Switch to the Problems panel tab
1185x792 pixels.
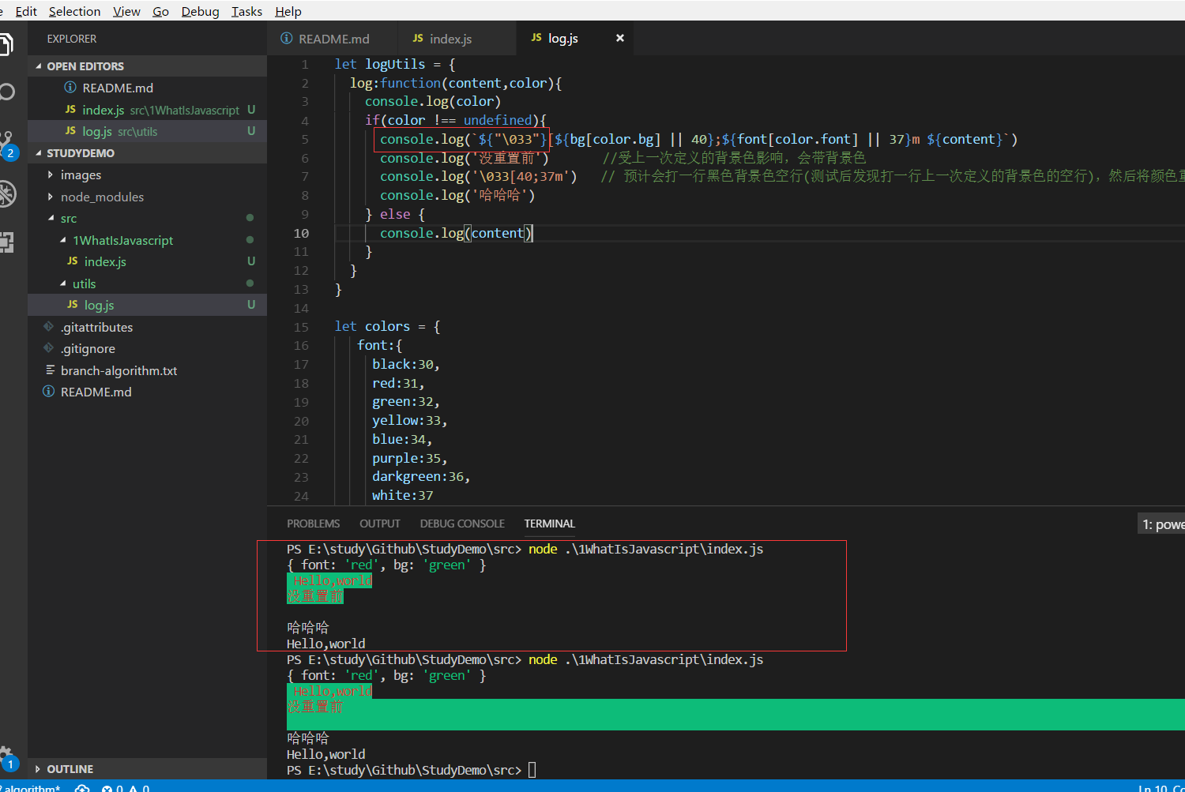click(x=313, y=524)
